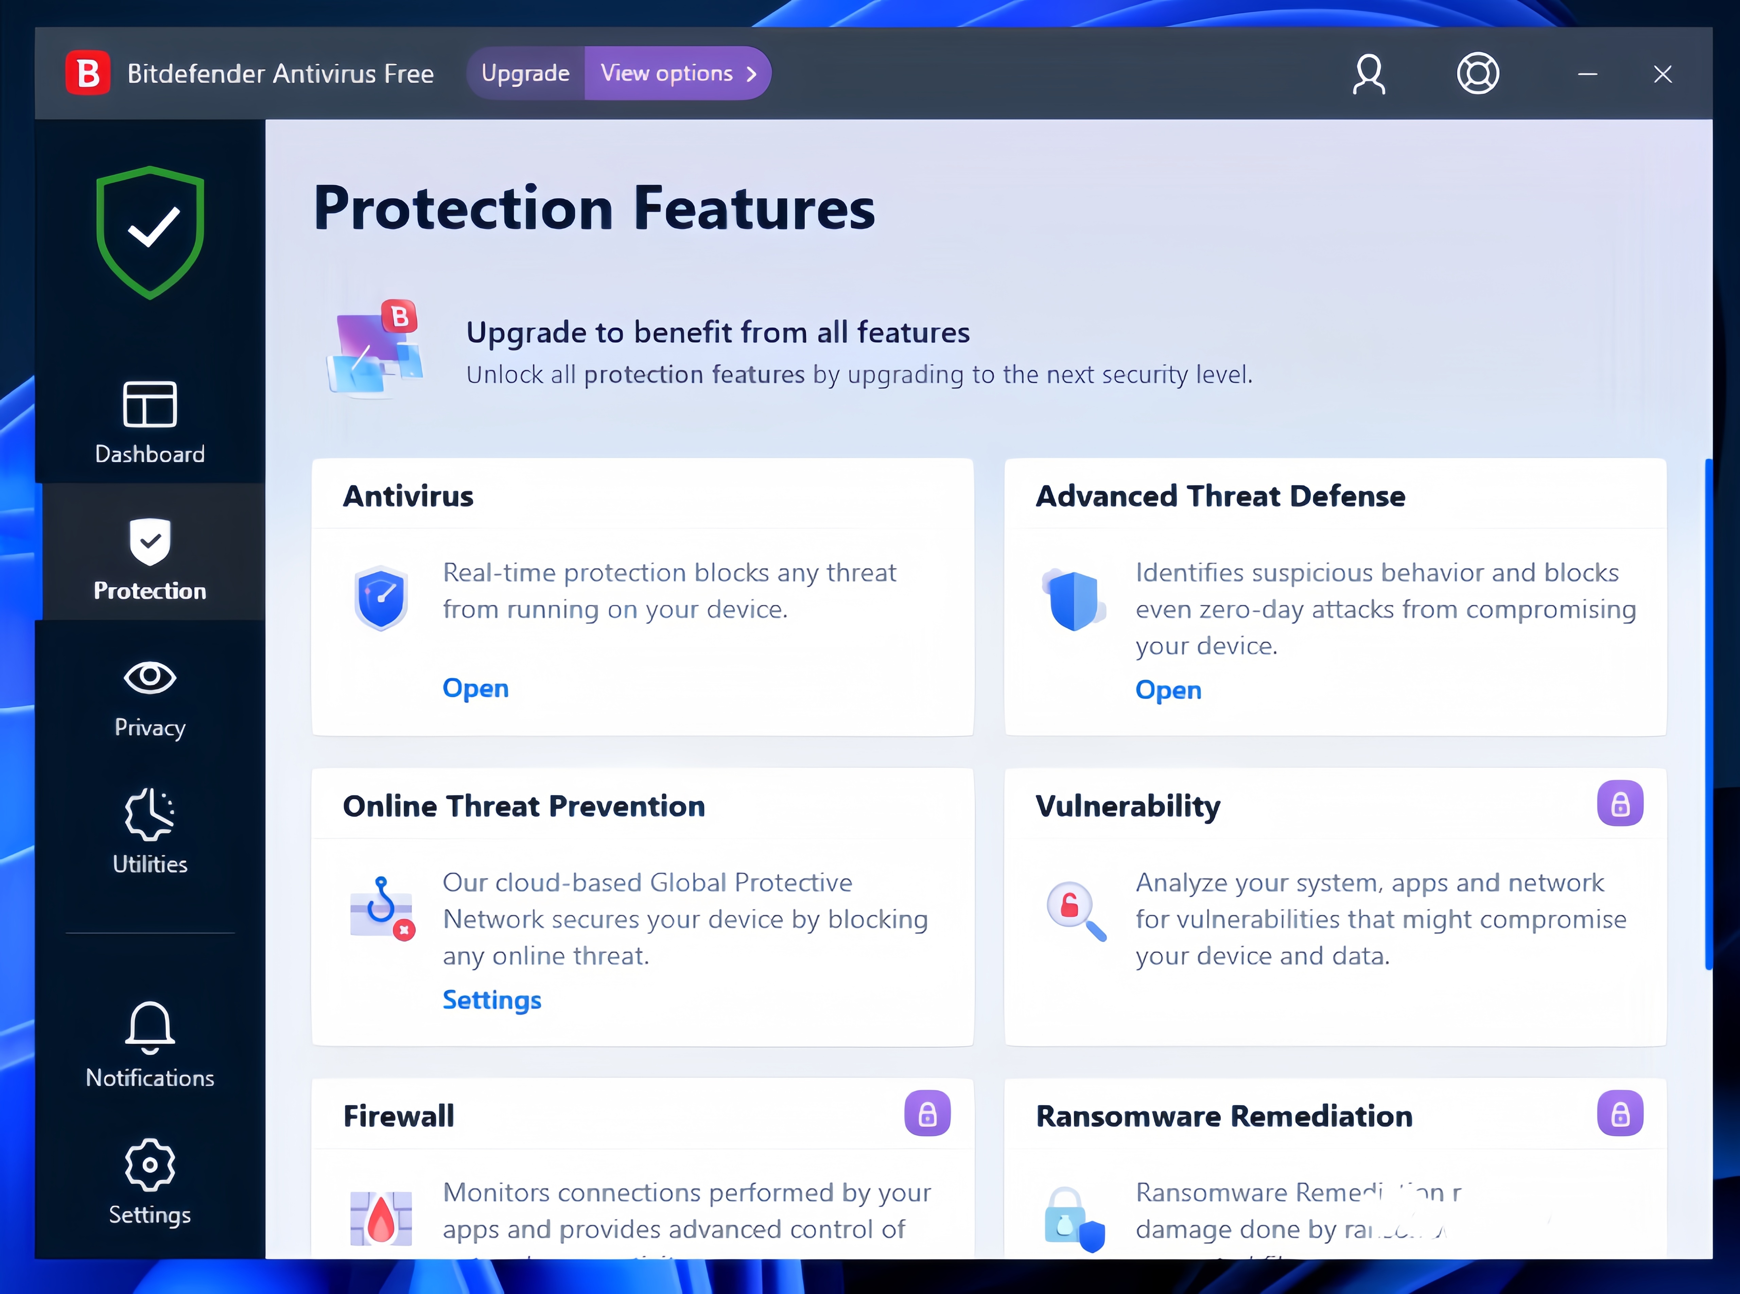The width and height of the screenshot is (1740, 1294).
Task: Click the 'Vulnerability' card title
Action: point(1128,806)
